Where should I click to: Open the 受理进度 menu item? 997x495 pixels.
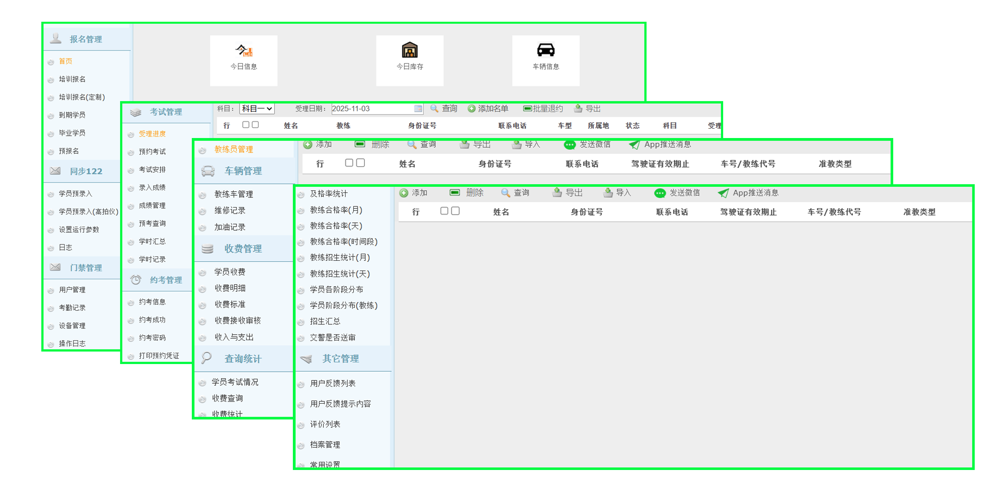pyautogui.click(x=152, y=134)
